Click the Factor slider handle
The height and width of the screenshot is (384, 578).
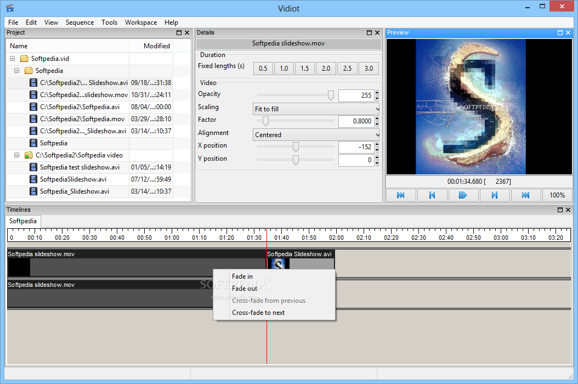(265, 121)
